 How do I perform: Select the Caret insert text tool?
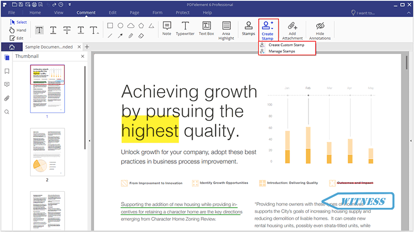[94, 30]
